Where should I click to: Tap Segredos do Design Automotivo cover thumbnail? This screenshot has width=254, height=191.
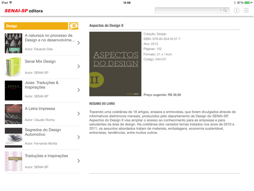[x=13, y=138]
